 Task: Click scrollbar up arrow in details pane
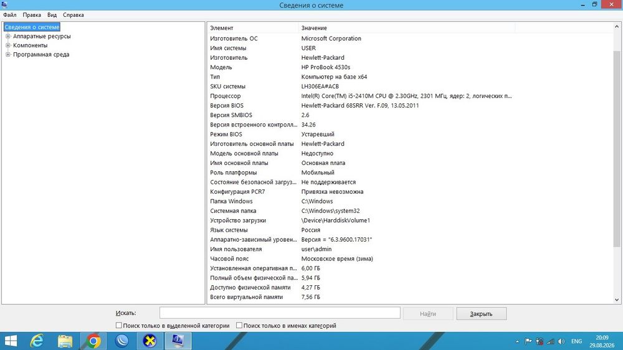pos(617,27)
